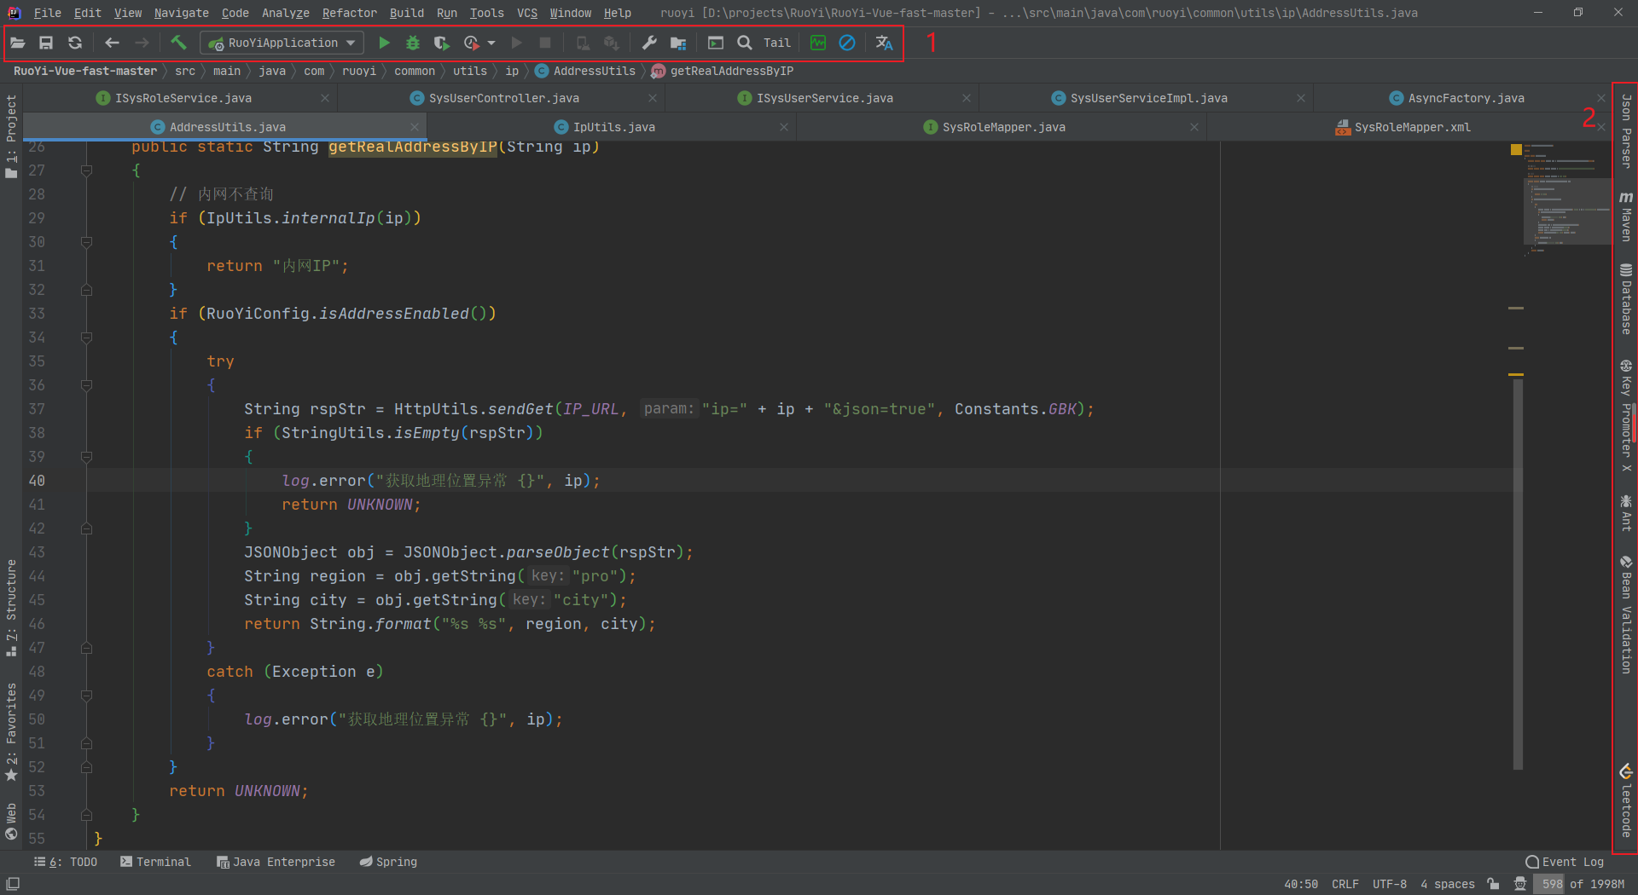Toggle the Key Promoter X panel

tap(1626, 416)
